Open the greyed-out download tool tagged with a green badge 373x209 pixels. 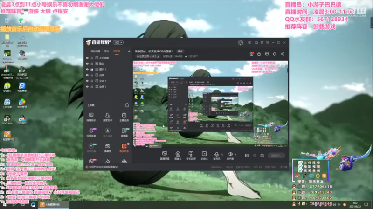(91, 148)
